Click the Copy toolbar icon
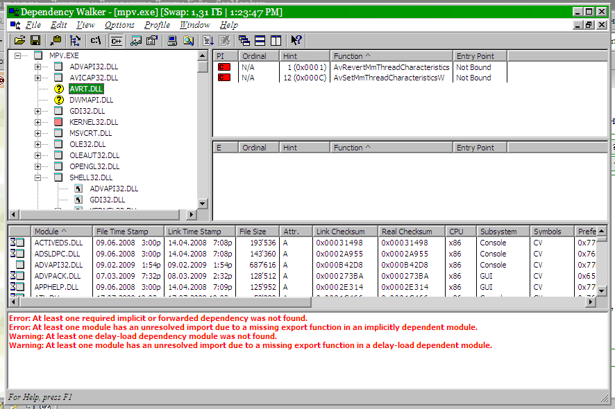This screenshot has width=615, height=409. coord(56,41)
